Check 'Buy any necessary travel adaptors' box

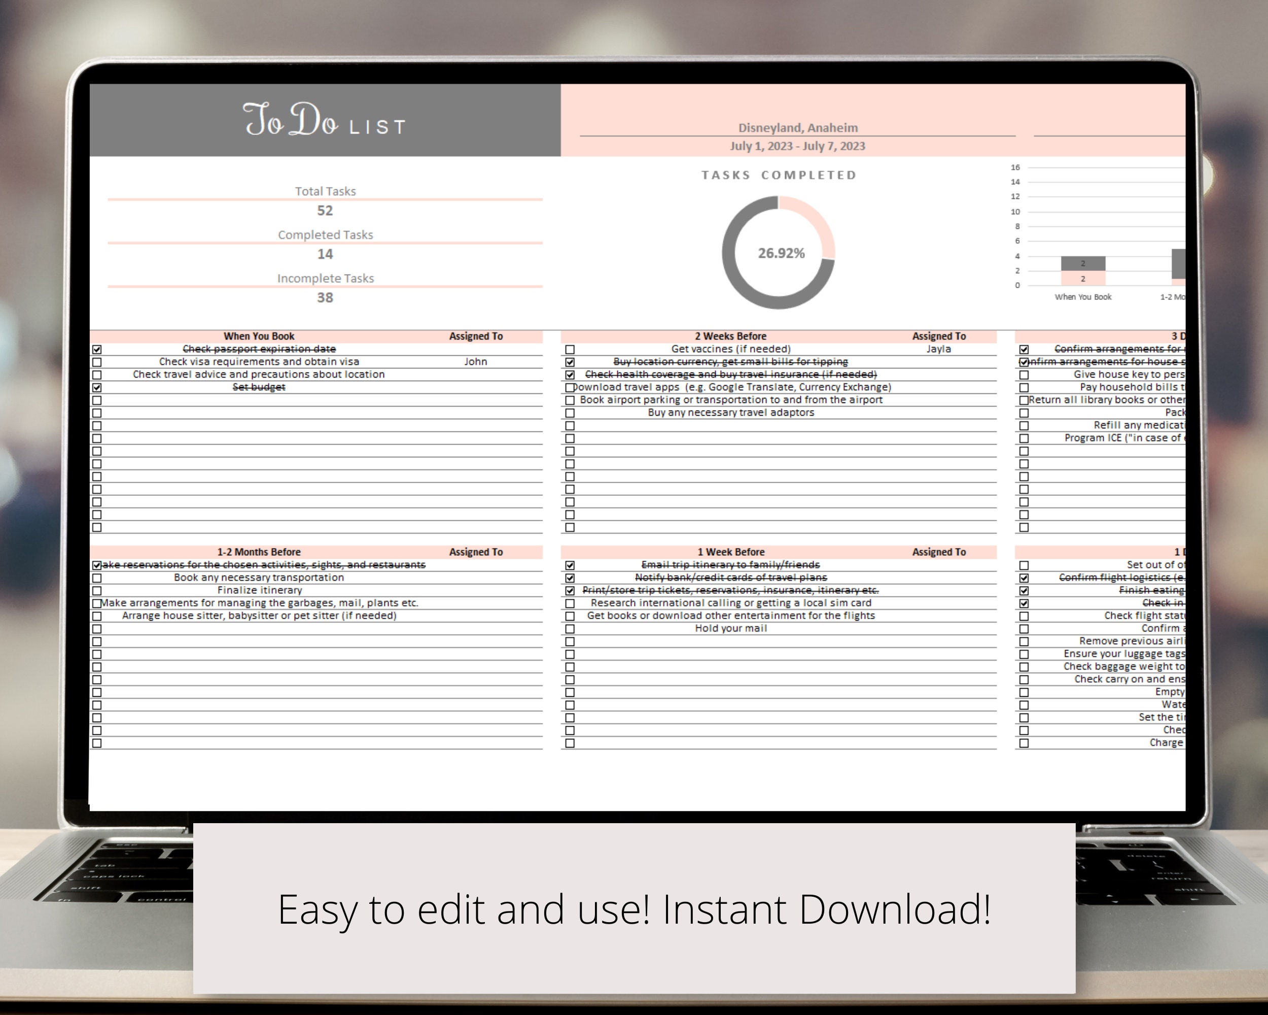pos(570,413)
